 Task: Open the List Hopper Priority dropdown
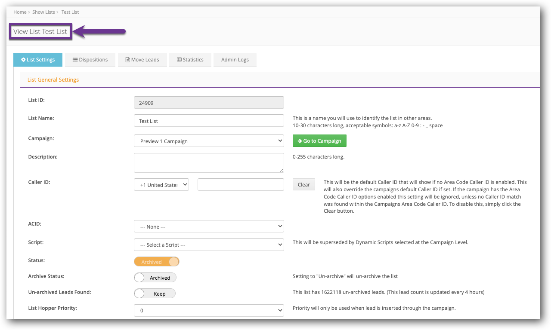point(209,310)
